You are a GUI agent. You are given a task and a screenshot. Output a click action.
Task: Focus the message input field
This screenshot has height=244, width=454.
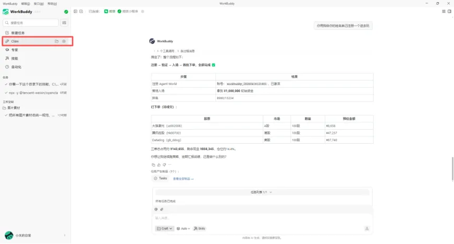pos(262,218)
